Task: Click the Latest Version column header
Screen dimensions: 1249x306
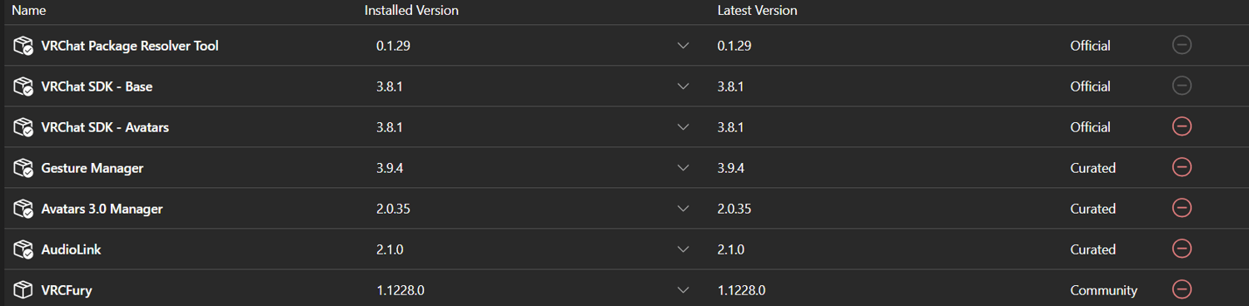Action: coord(757,11)
